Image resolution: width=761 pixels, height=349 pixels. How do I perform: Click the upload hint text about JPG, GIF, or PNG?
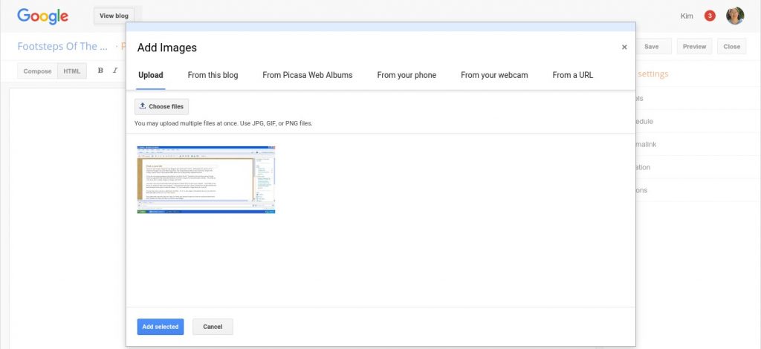coord(223,123)
